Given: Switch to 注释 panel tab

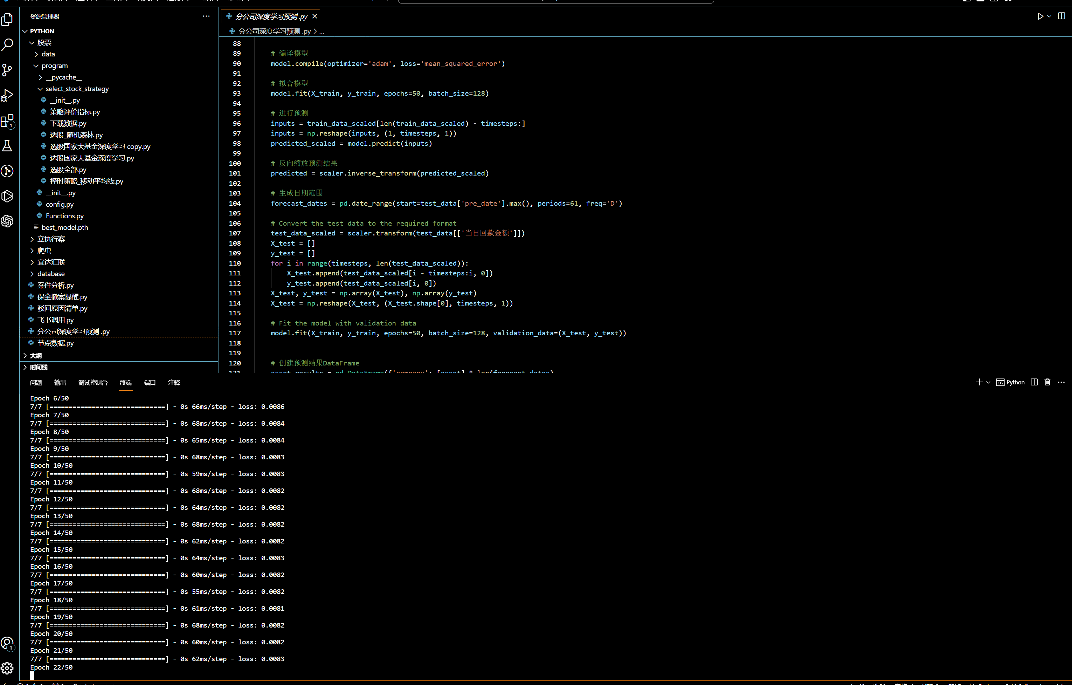Looking at the screenshot, I should pyautogui.click(x=174, y=383).
